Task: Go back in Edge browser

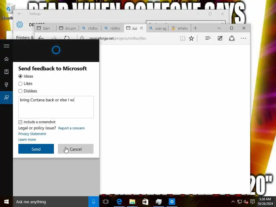Action: [41, 38]
